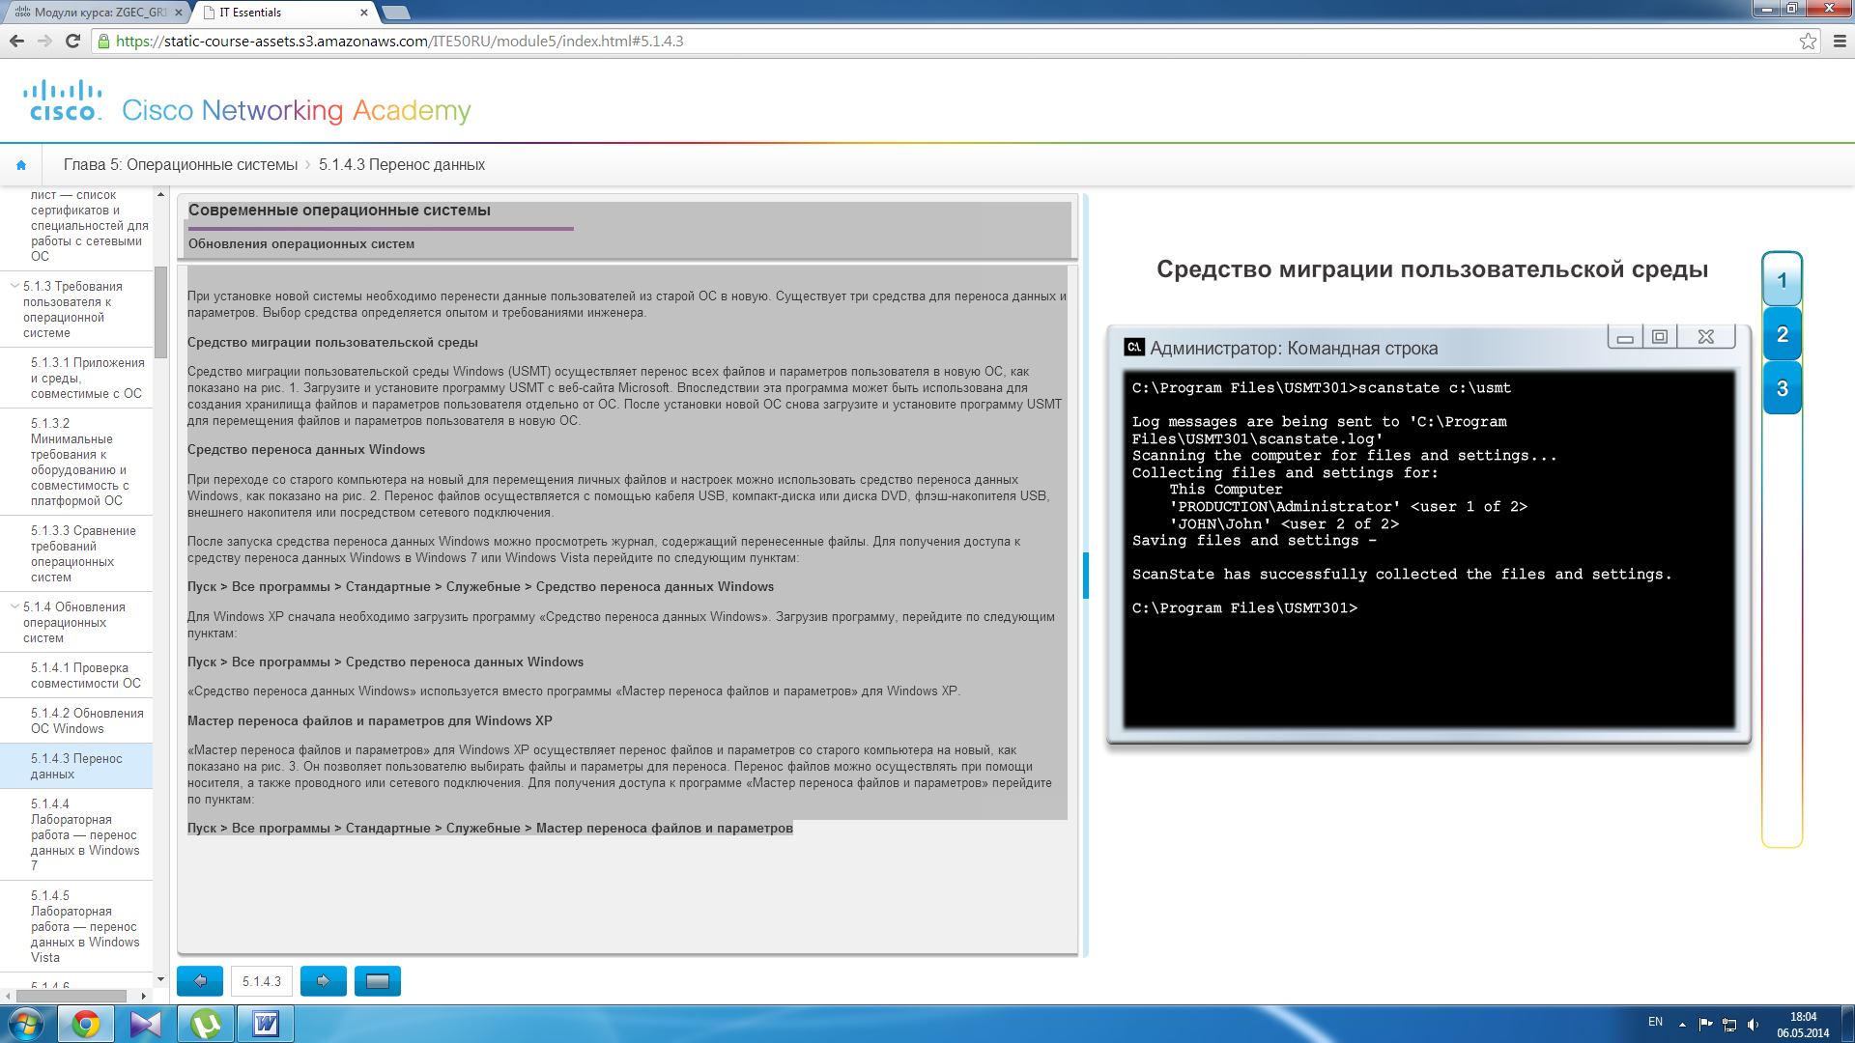1855x1043 pixels.
Task: Click bold line ending Средство переноса данных Windows under Служебные
Action: 480,586
